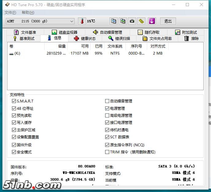Click the copy screenshot to clipboard icon
This screenshot has width=211, height=192.
[x=123, y=21]
